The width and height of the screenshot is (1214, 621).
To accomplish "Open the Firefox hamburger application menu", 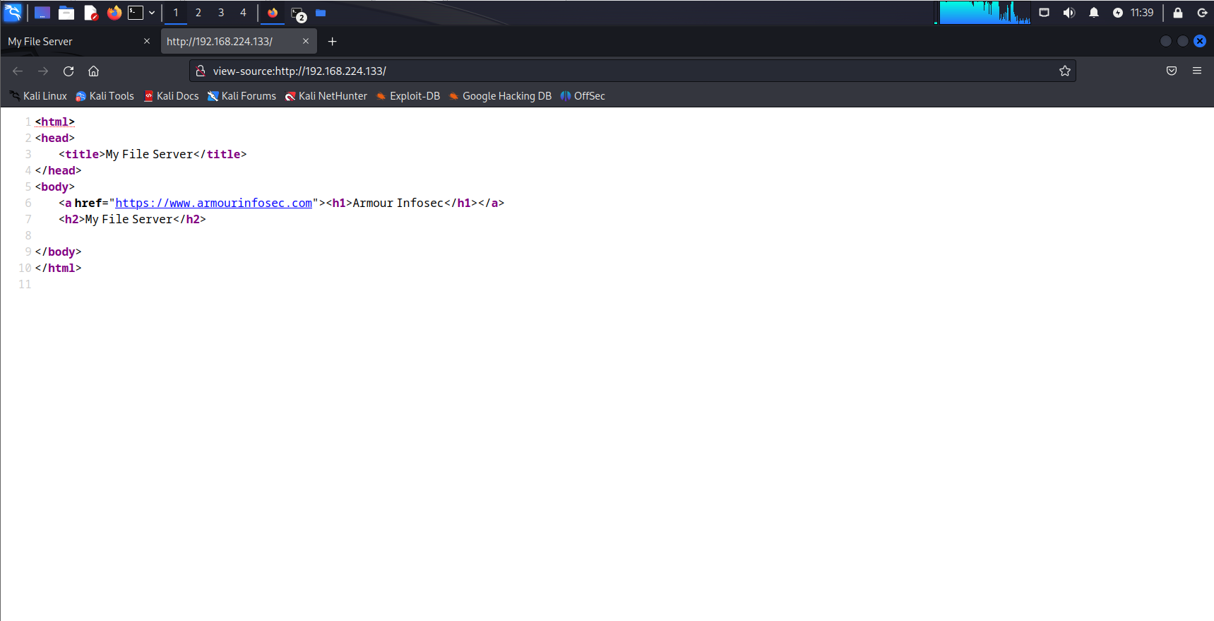I will 1197,71.
